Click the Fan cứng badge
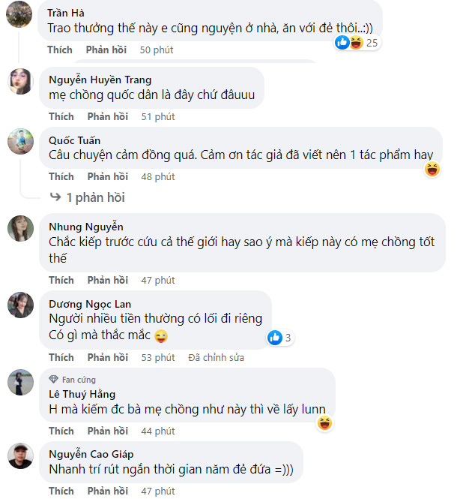The image size is (457, 499). coord(73,380)
